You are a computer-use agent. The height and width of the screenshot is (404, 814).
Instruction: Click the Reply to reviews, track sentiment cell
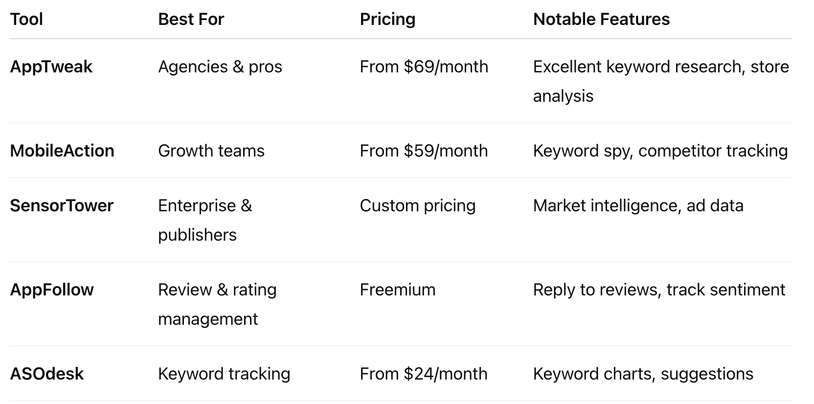[x=659, y=290]
